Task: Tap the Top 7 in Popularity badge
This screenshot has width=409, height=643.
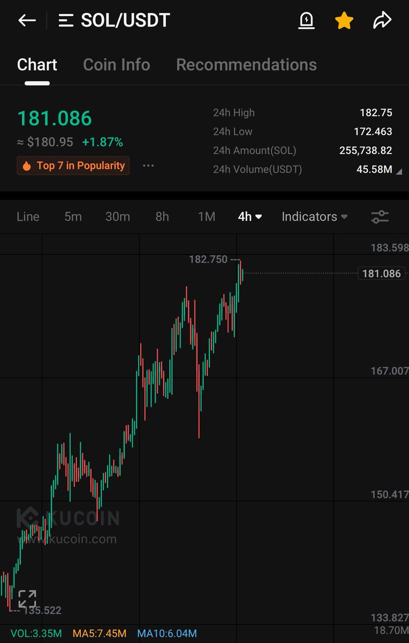Action: (73, 166)
